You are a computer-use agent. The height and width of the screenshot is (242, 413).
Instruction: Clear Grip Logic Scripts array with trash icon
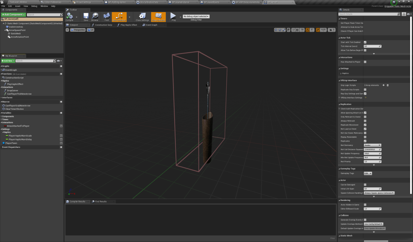(388, 85)
